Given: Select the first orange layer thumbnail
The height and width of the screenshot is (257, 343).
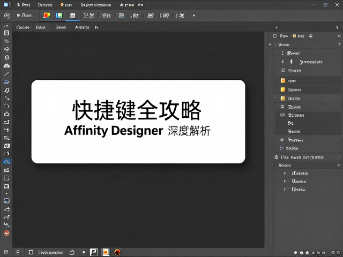Looking at the screenshot, I should click(283, 81).
